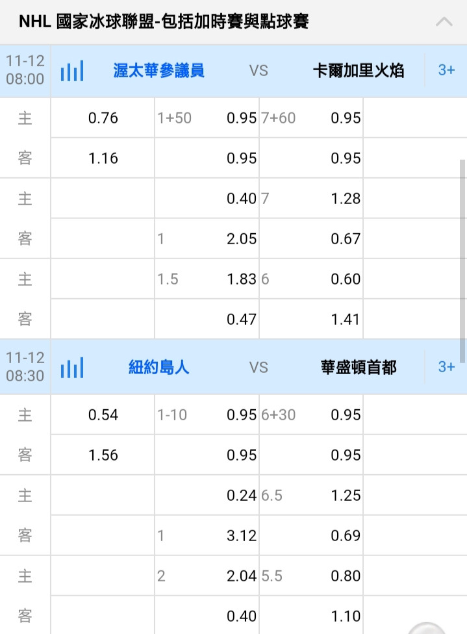Screen dimensions: 467x634
Task: Click match time 11-12 08:30
Action: coord(25,367)
